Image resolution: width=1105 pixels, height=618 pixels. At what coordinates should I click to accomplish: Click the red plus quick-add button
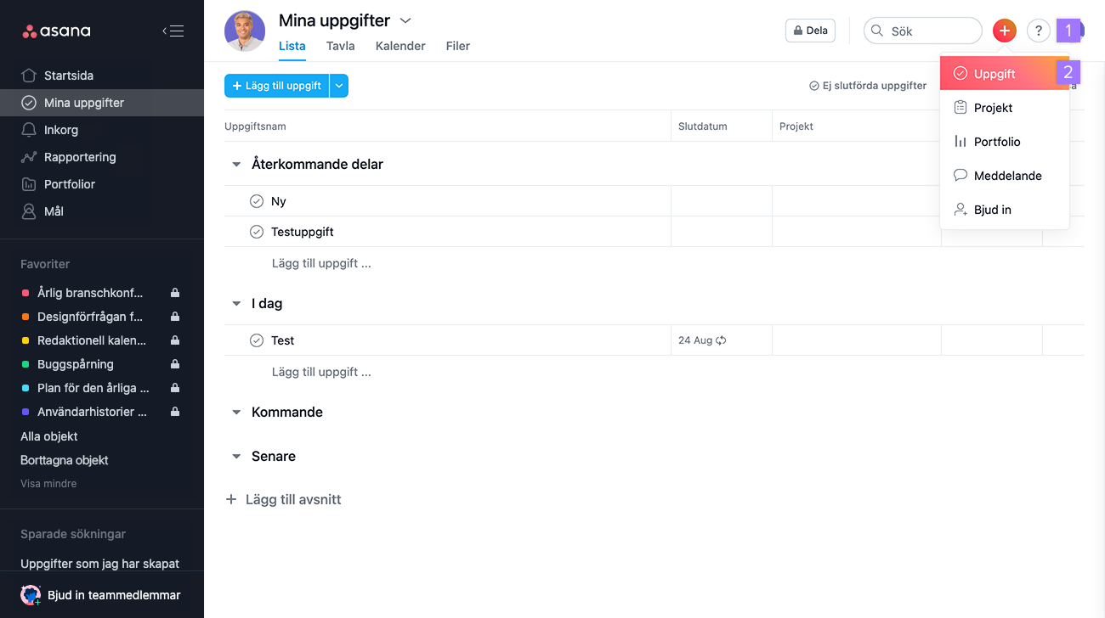coord(1005,31)
